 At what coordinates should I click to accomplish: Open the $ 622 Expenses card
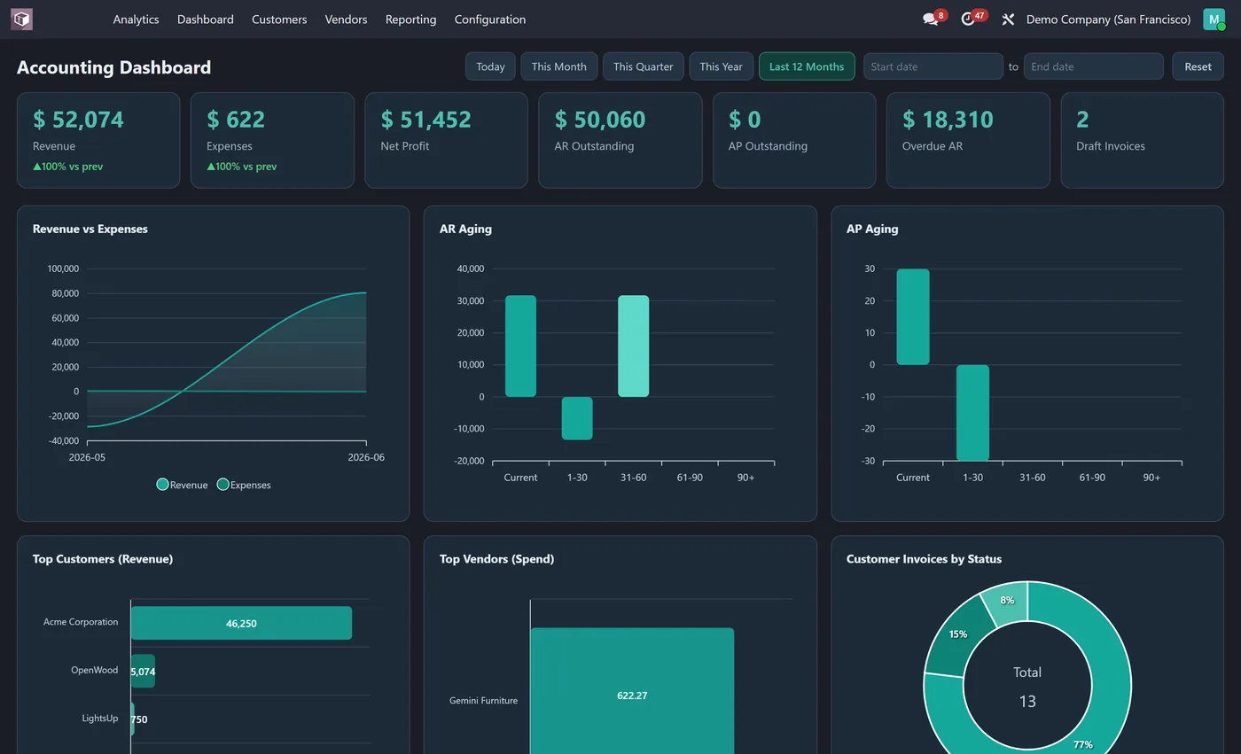tap(272, 140)
